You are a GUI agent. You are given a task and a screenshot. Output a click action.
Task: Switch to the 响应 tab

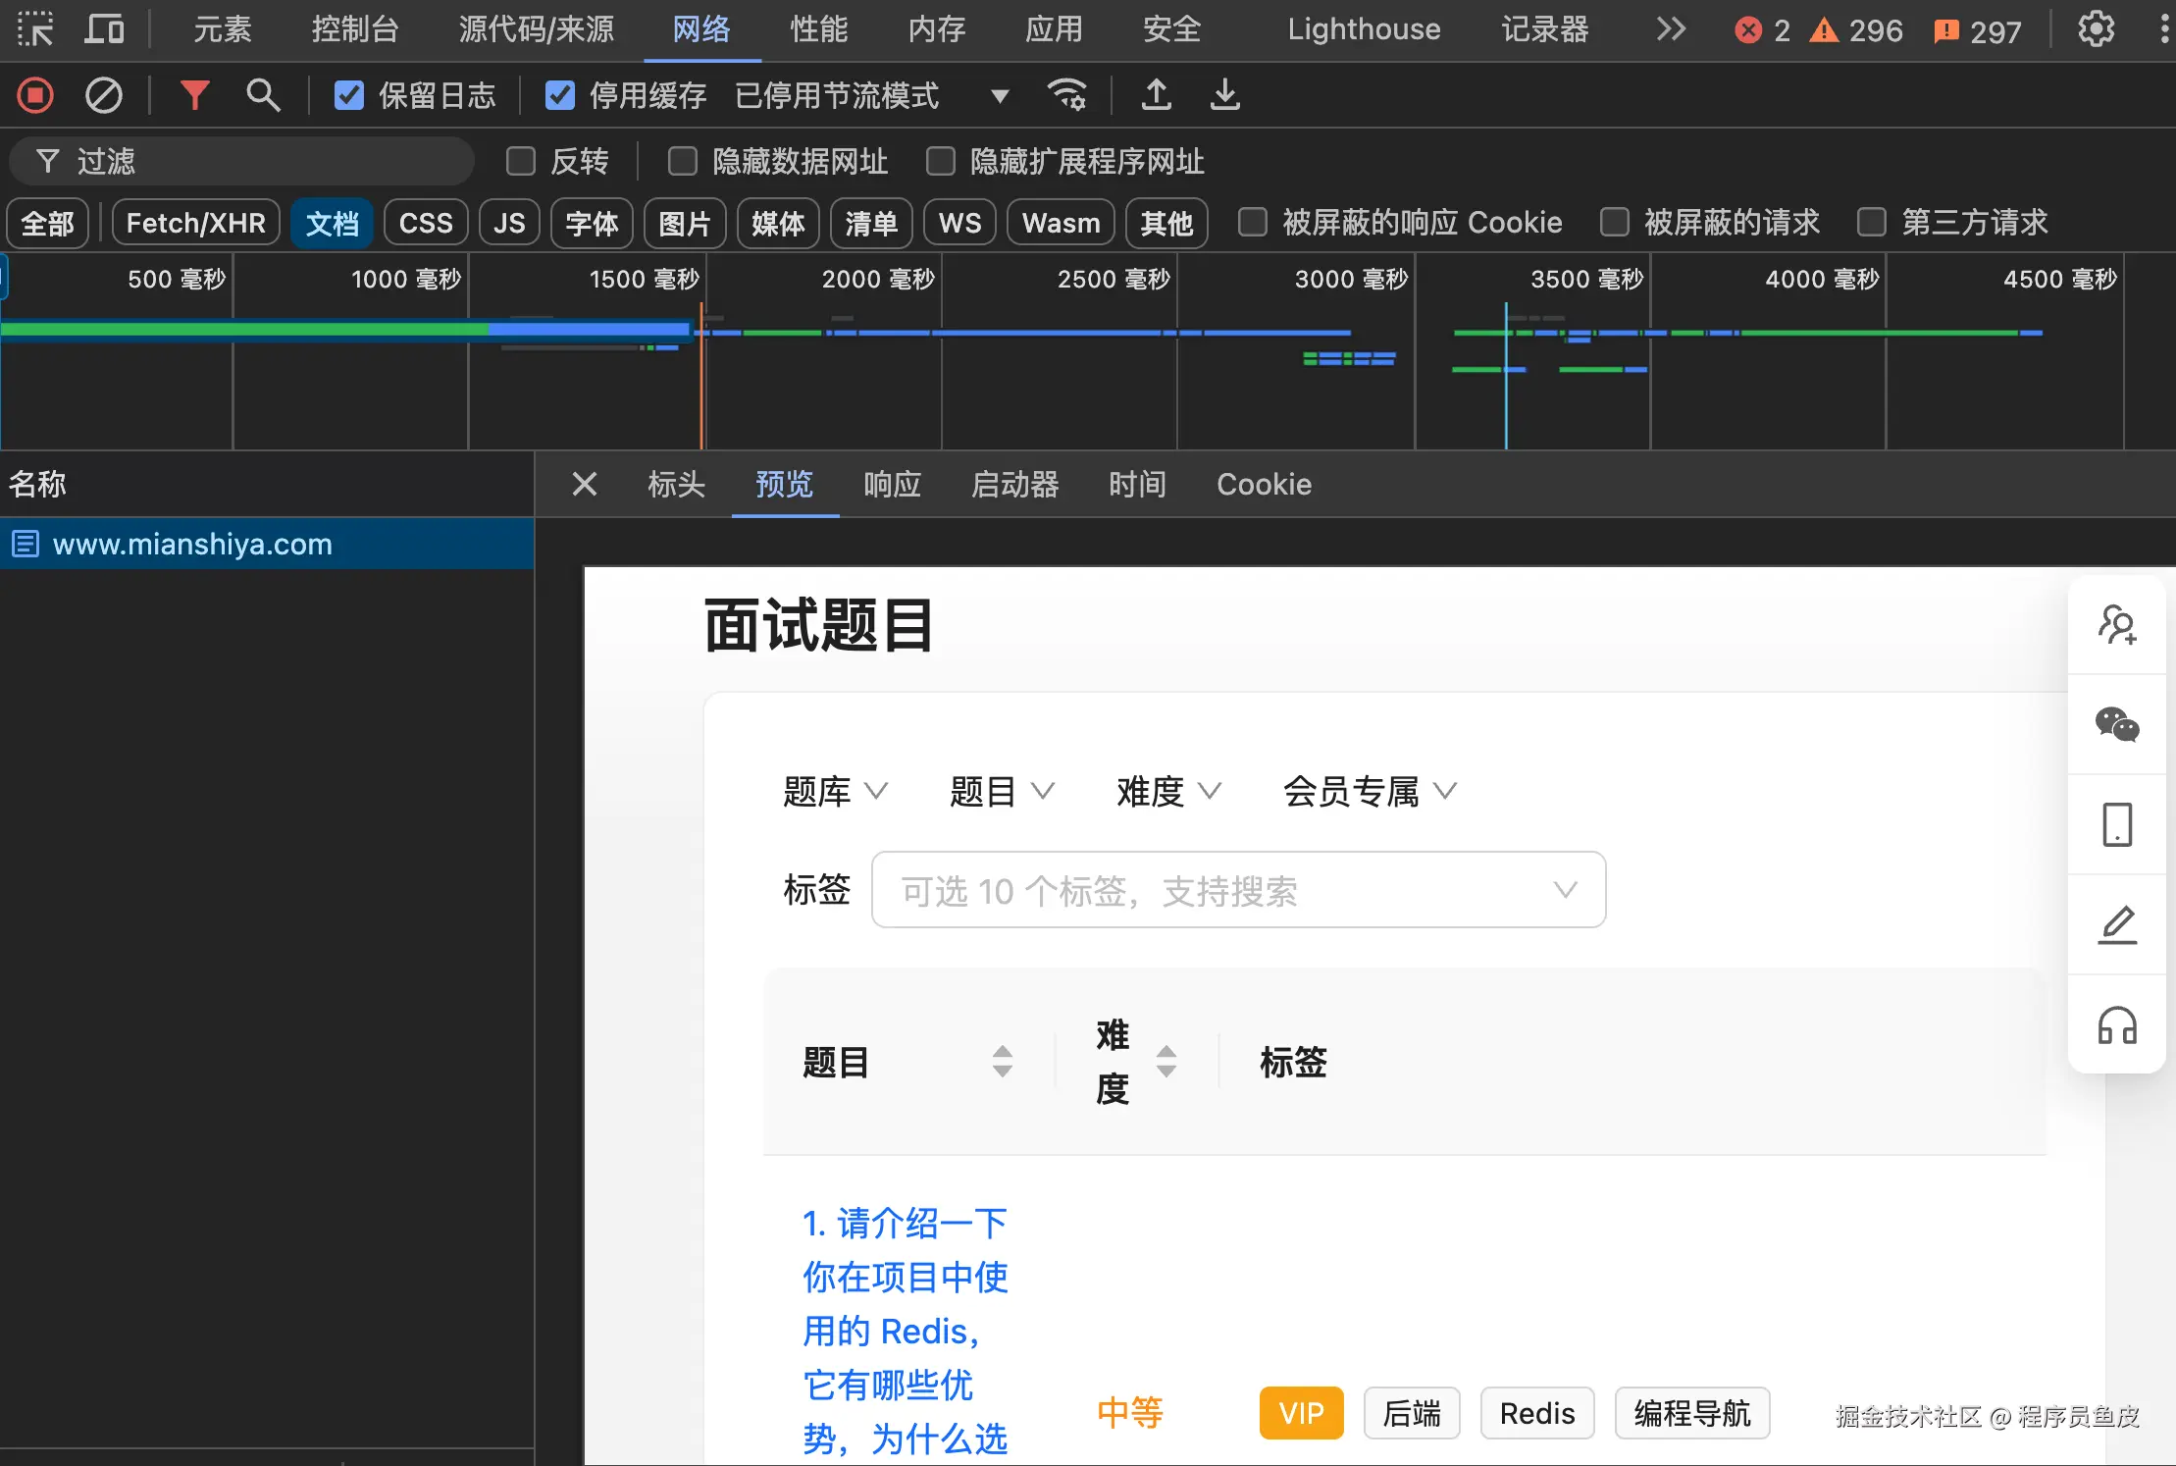[892, 484]
